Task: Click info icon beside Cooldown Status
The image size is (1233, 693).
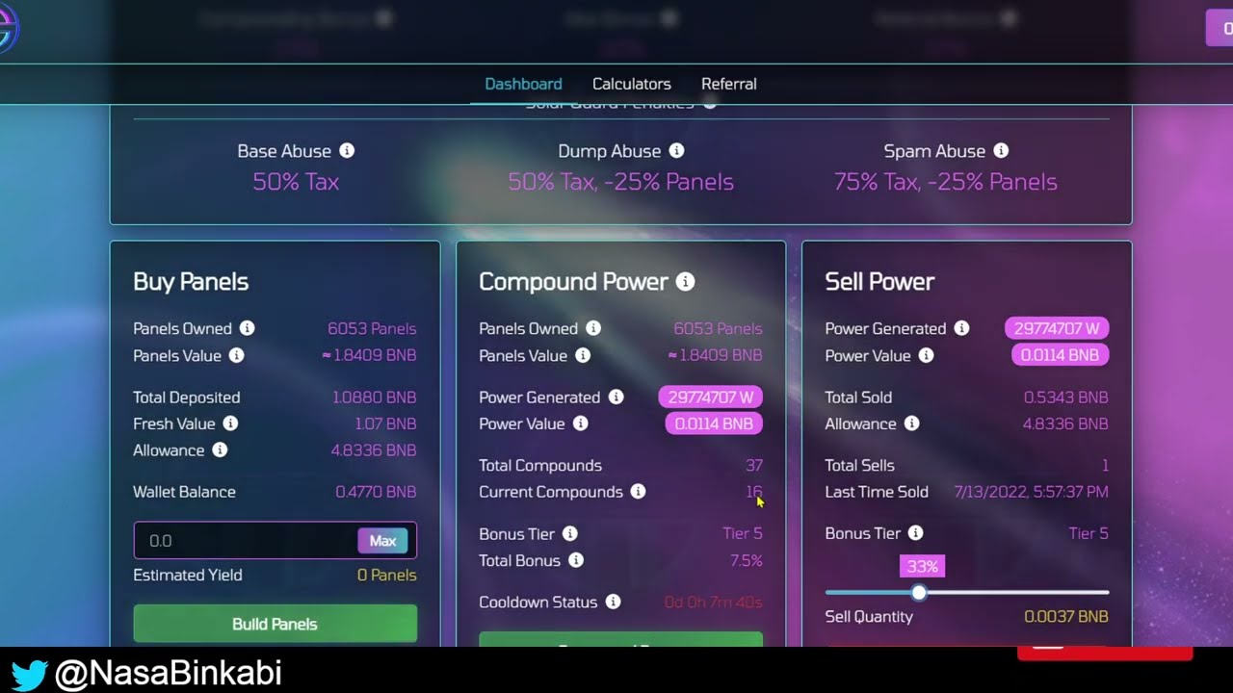Action: 613,603
